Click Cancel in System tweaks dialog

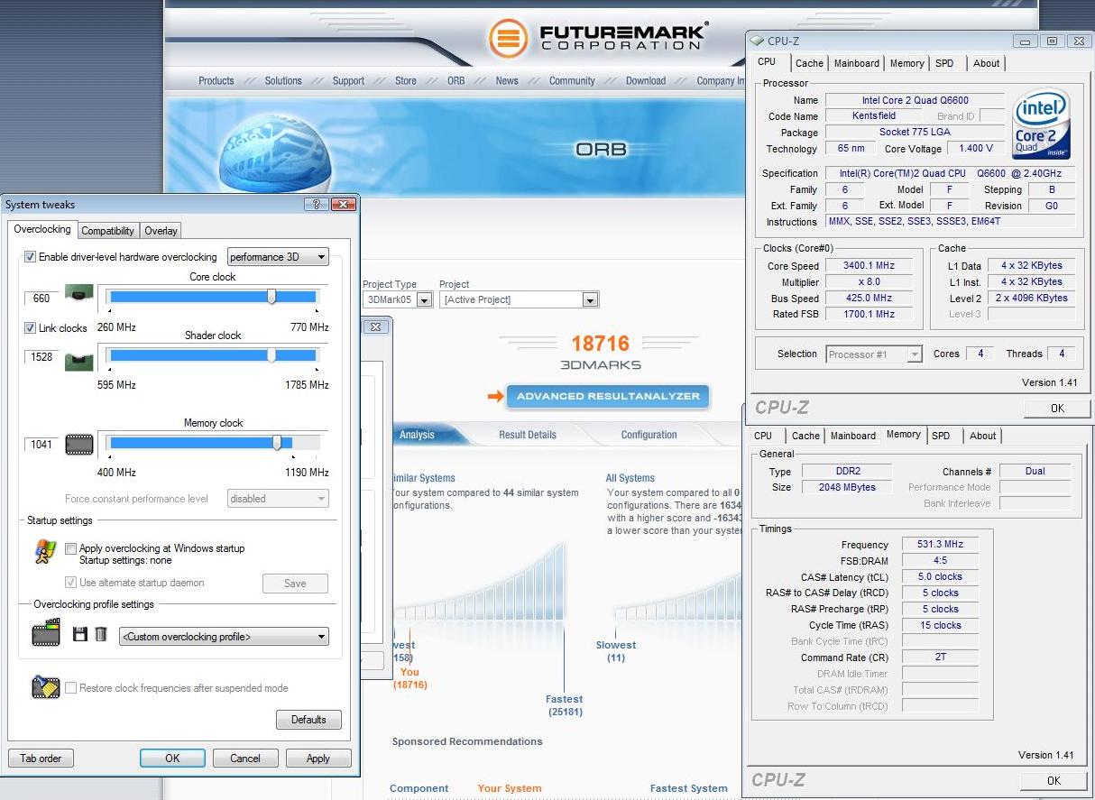(x=245, y=759)
